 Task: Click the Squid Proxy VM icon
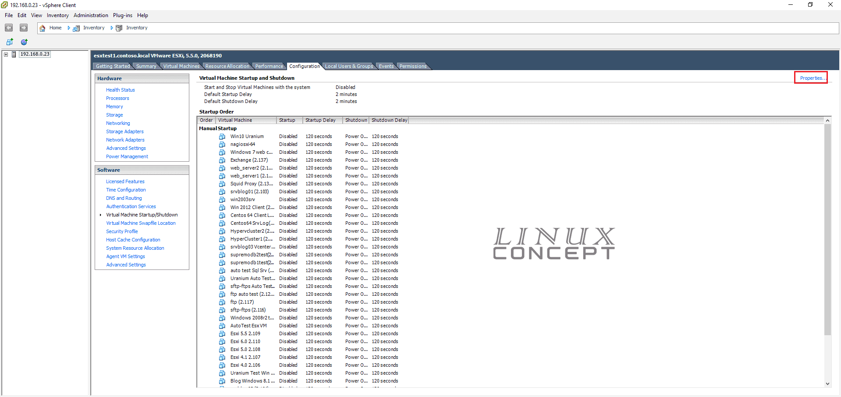[x=222, y=184]
